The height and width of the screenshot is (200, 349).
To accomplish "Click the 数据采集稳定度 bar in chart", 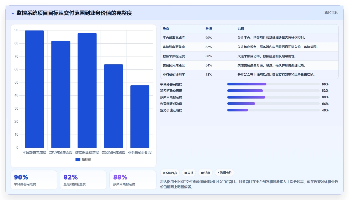I will pyautogui.click(x=87, y=90).
